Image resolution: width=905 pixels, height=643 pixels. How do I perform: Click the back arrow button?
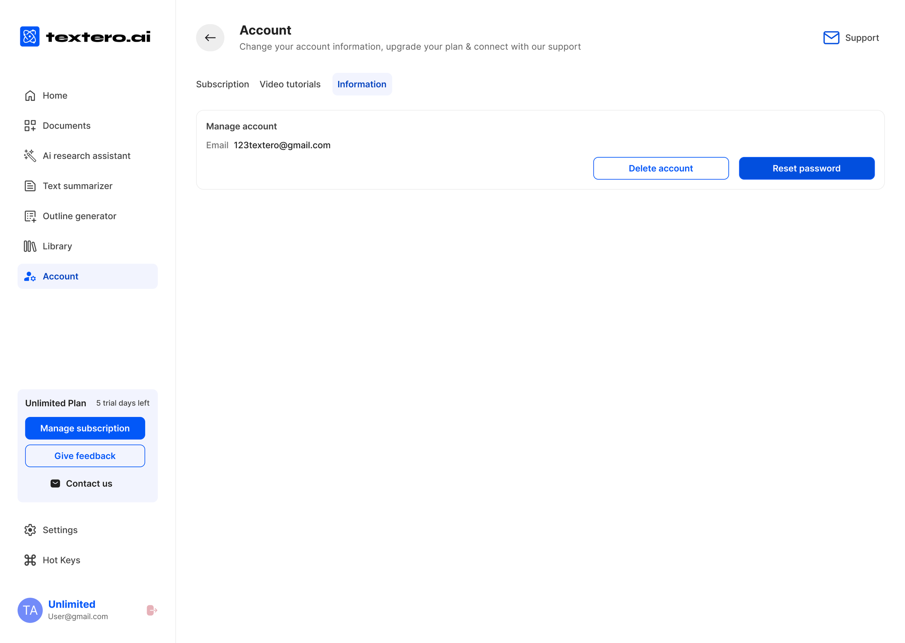click(x=210, y=38)
